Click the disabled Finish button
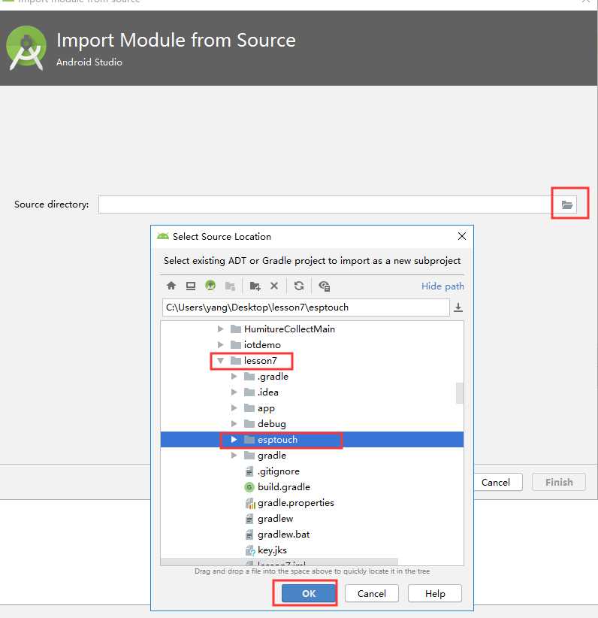Viewport: 598px width, 618px height. tap(559, 482)
